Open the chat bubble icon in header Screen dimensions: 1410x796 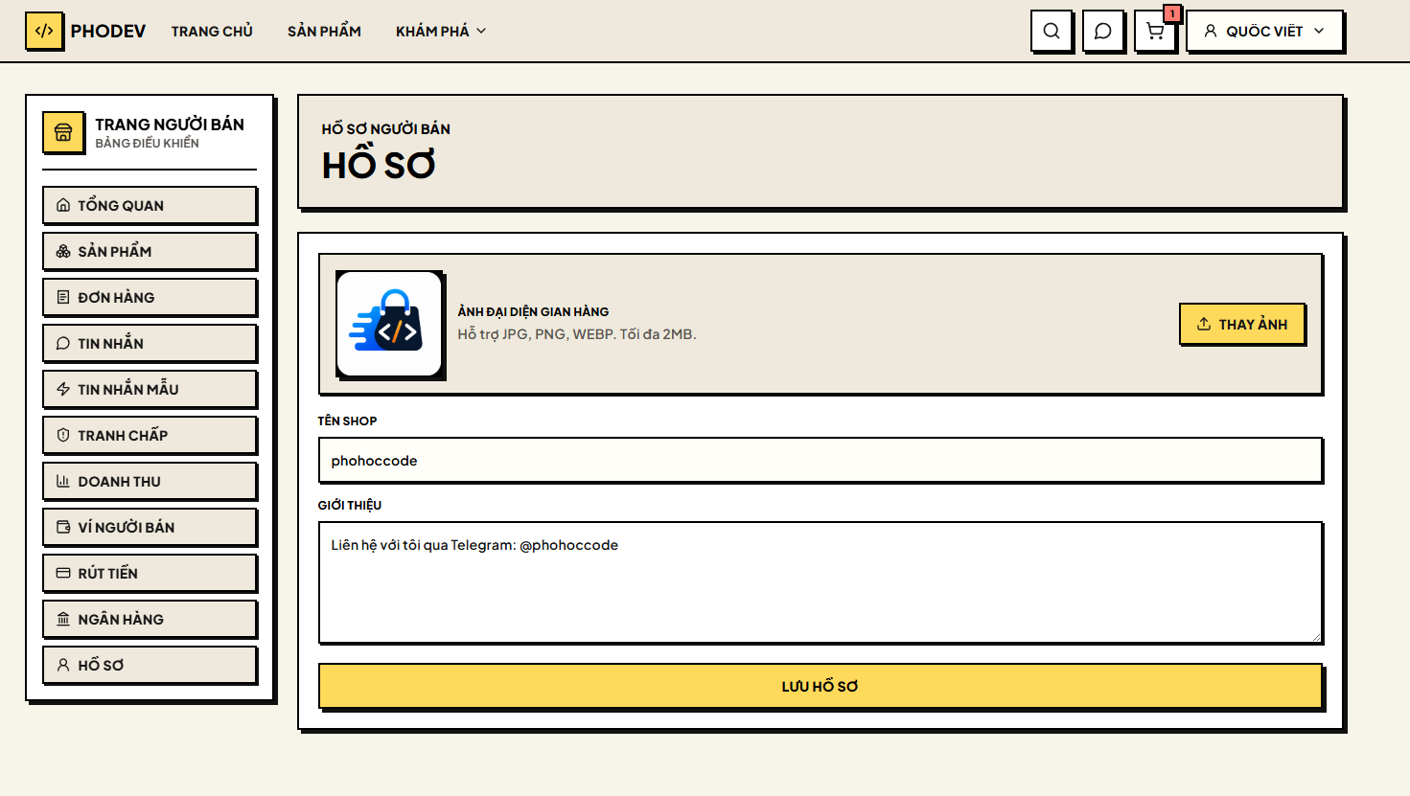(x=1103, y=31)
